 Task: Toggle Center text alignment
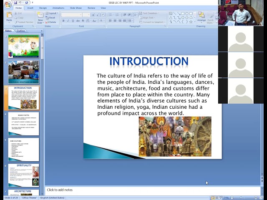tap(115, 21)
